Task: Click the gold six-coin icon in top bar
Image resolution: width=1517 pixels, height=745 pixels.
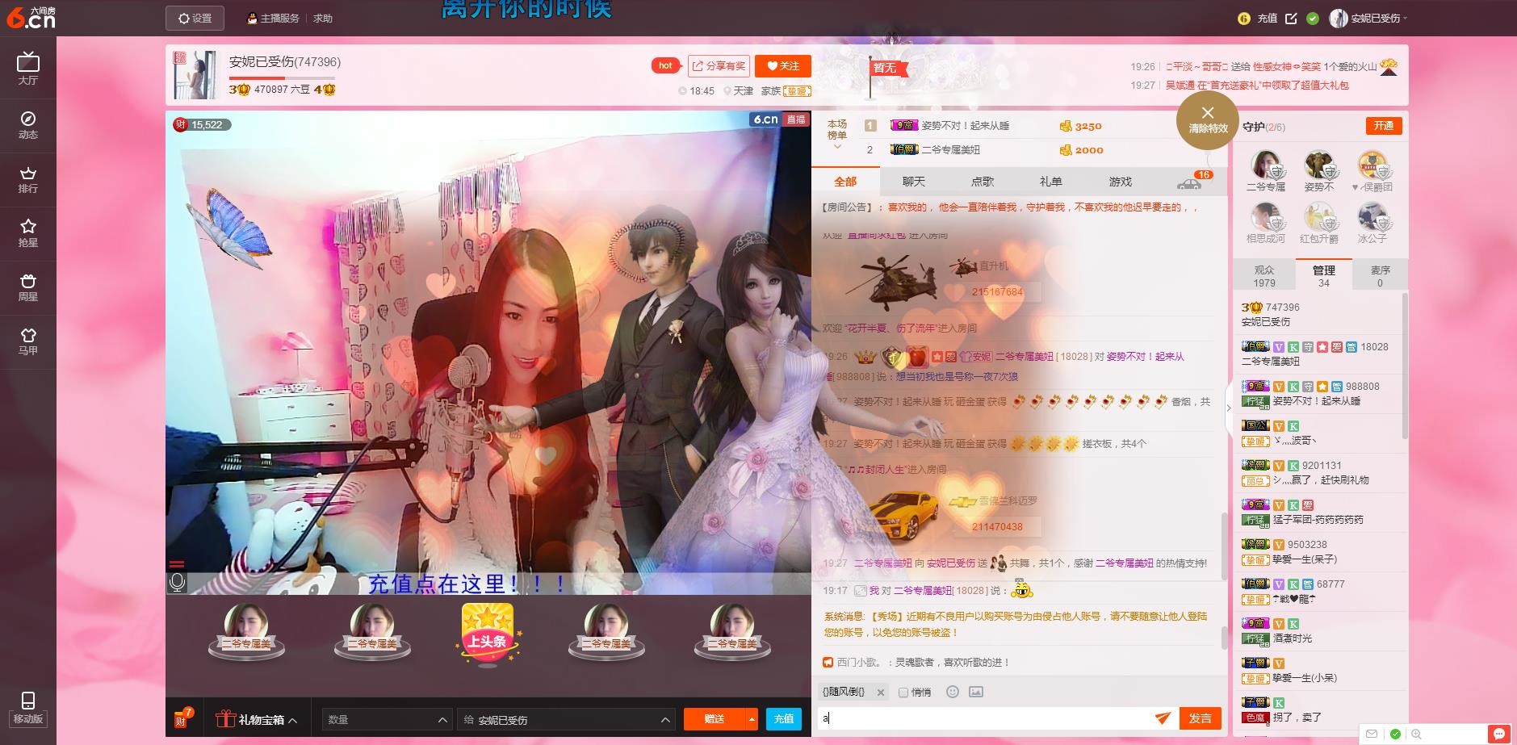Action: click(1244, 18)
